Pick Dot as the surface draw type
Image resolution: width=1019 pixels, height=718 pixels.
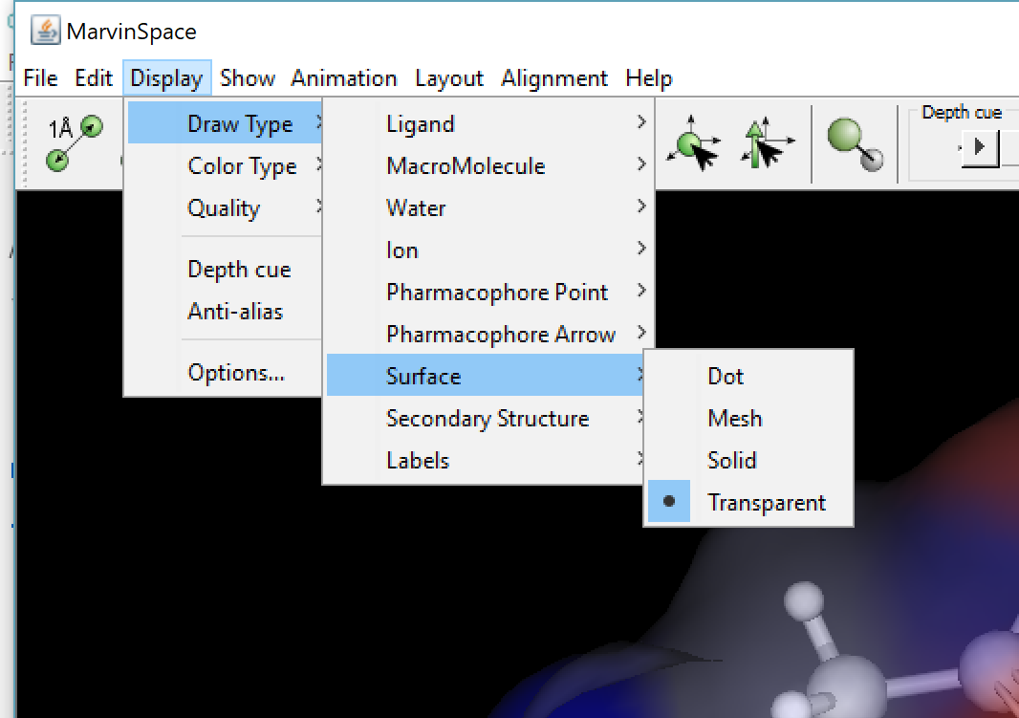pyautogui.click(x=725, y=377)
